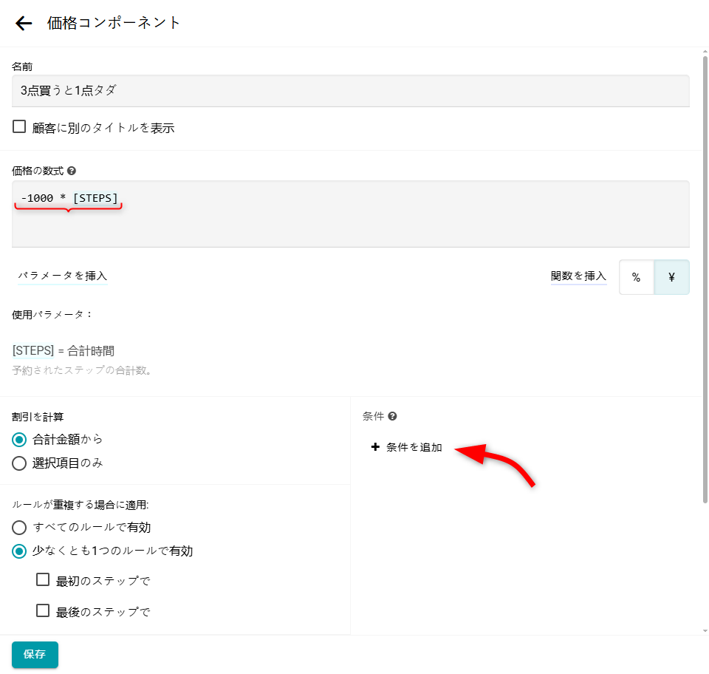Click into the 価格の数式 formula editor
The width and height of the screenshot is (709, 674).
tap(350, 214)
